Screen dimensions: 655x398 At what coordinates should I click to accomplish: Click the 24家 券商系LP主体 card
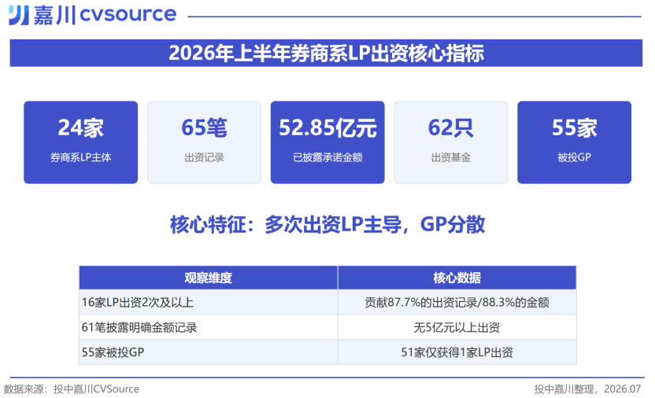point(80,142)
